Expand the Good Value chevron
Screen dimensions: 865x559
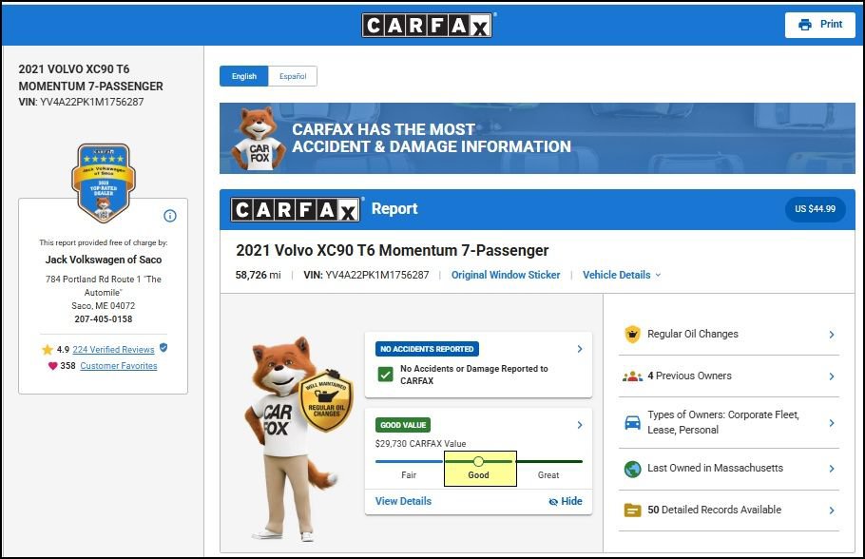[x=580, y=425]
